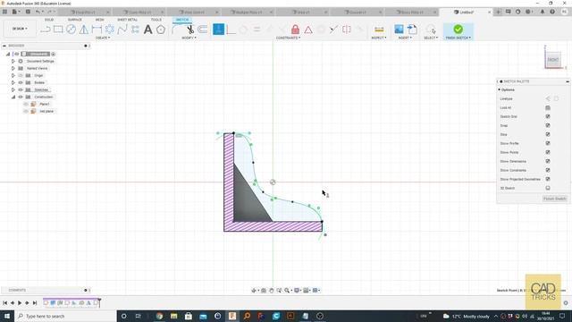Click the blue highlighted Modify tool

click(x=218, y=30)
